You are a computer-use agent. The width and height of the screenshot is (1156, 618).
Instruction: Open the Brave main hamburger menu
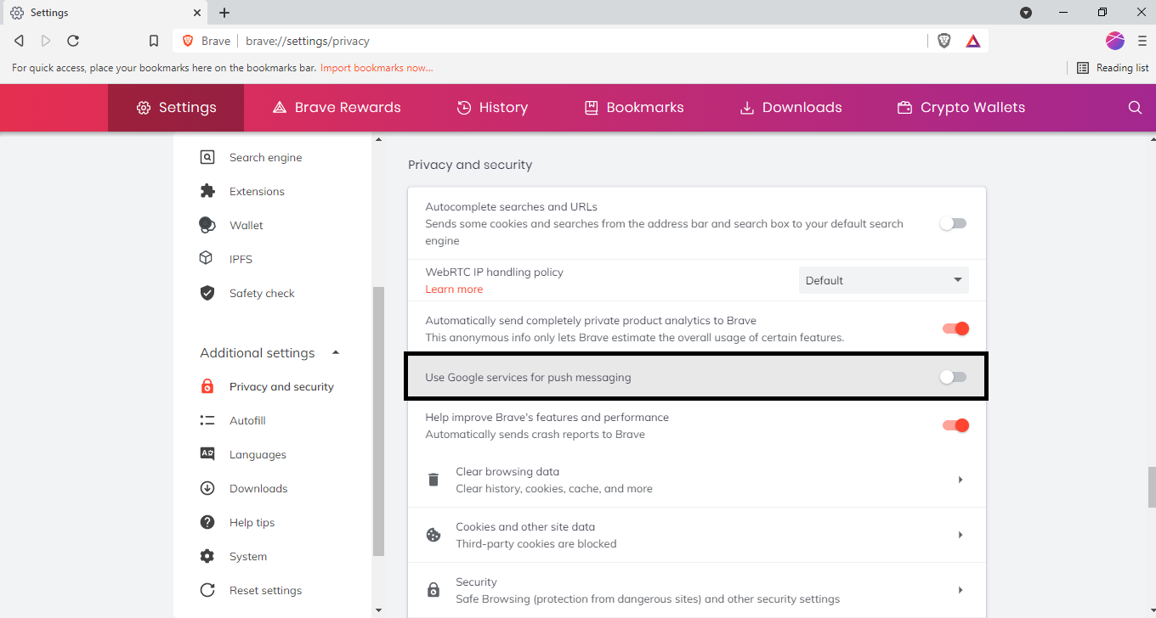(1142, 41)
